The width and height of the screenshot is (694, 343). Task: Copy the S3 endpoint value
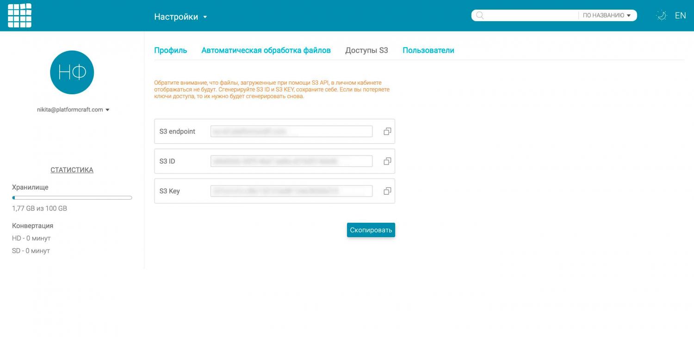387,132
